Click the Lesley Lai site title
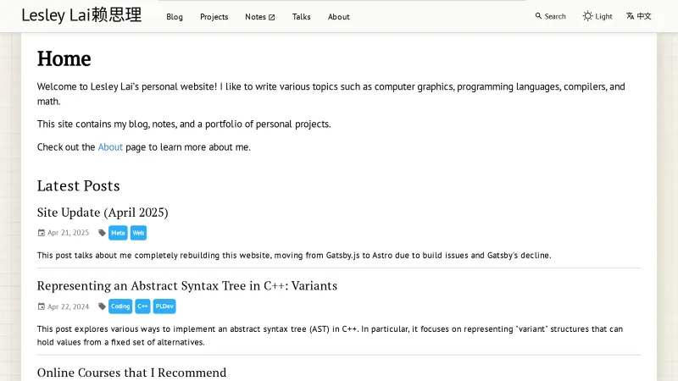Image resolution: width=678 pixels, height=381 pixels. pyautogui.click(x=81, y=15)
